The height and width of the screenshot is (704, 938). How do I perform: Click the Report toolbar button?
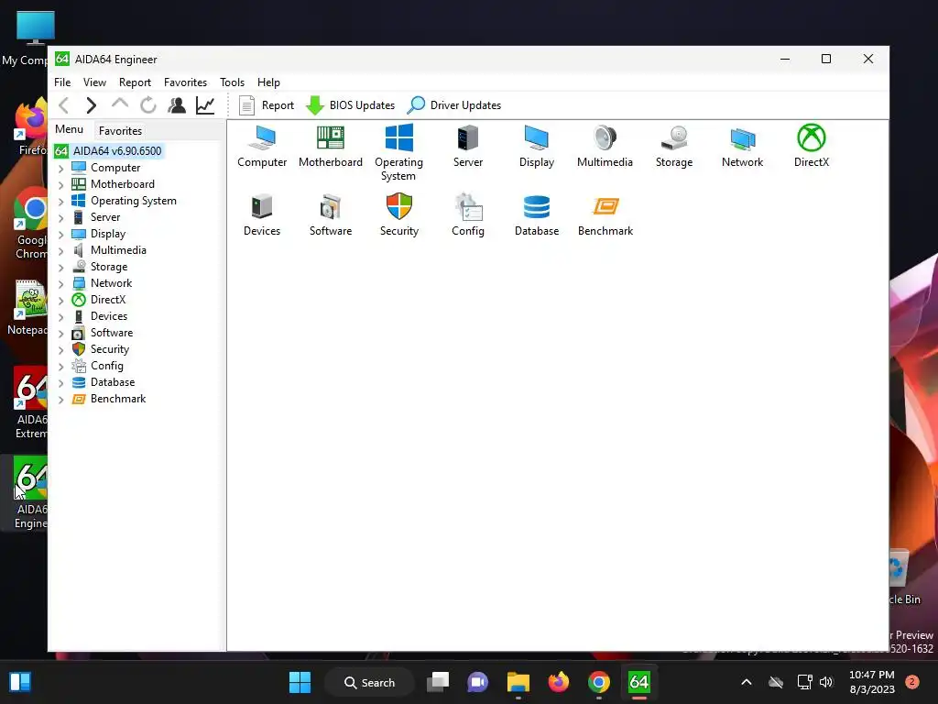[267, 105]
